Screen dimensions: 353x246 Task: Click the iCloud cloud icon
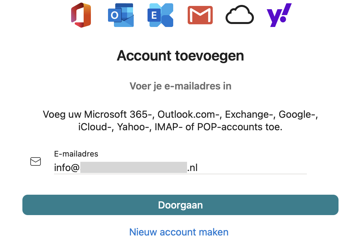(x=239, y=15)
